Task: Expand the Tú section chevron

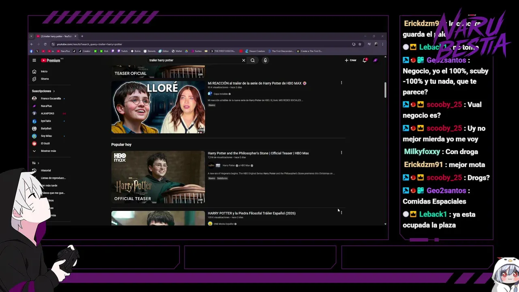Action: [x=38, y=163]
